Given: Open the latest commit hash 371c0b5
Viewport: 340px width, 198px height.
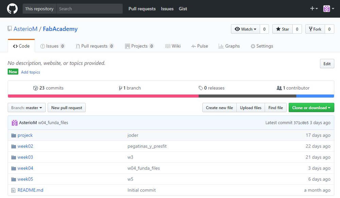Looking at the screenshot, I should tap(301, 123).
